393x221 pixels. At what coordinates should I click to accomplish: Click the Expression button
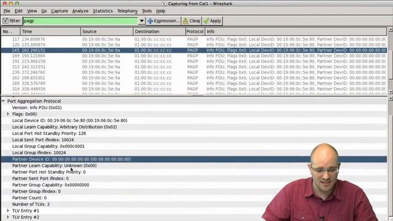coord(163,21)
